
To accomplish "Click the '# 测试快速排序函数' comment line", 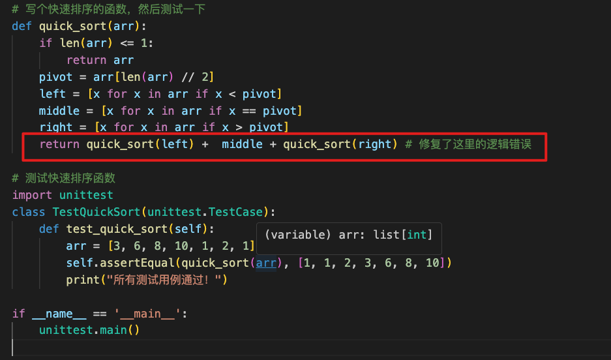I will point(64,178).
